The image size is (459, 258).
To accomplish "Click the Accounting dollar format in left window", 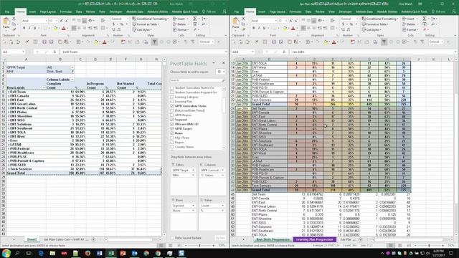I will pos(114,24).
